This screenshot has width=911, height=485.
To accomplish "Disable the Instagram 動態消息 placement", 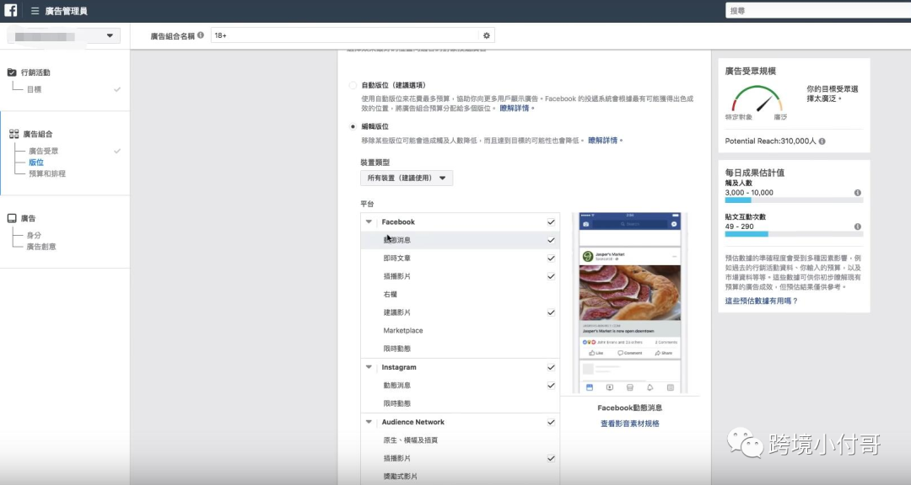I will 551,385.
